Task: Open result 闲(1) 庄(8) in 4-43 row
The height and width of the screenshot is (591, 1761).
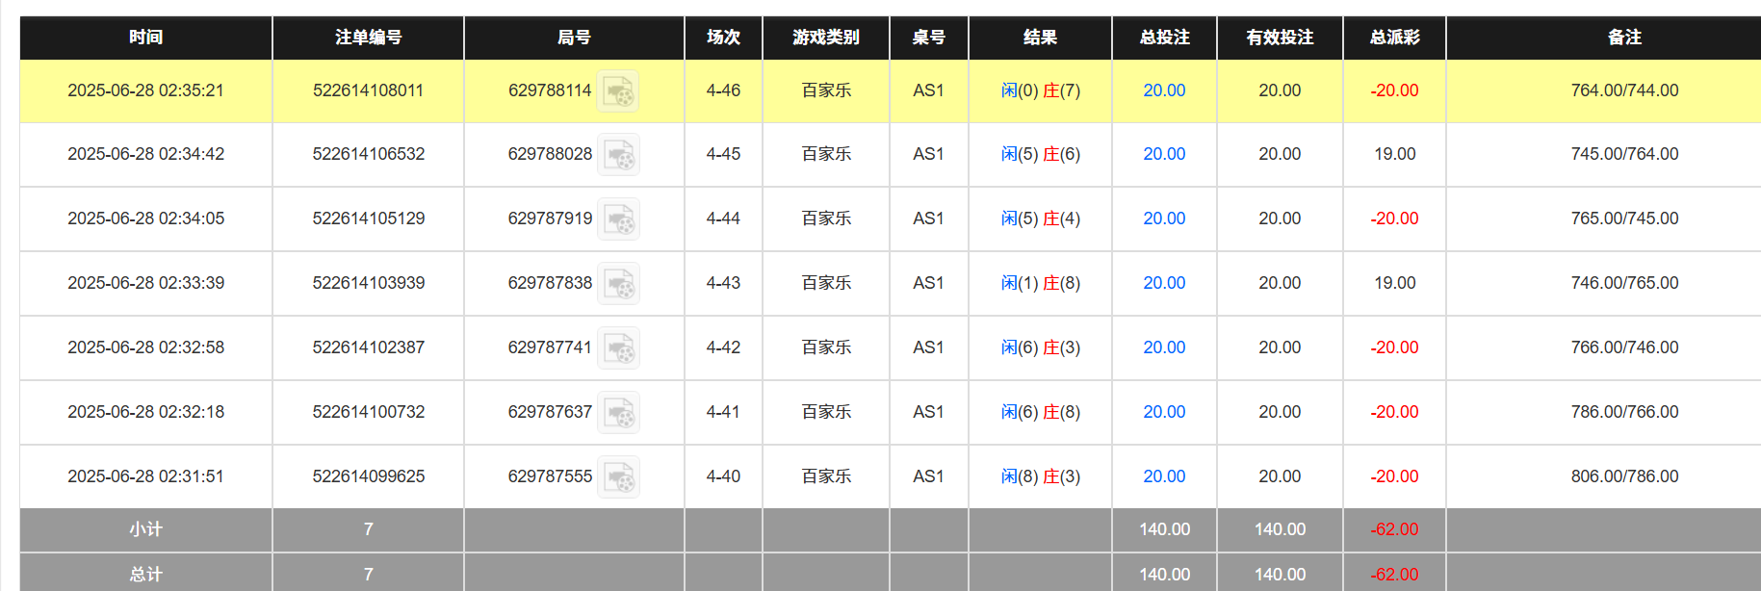Action: point(1040,283)
